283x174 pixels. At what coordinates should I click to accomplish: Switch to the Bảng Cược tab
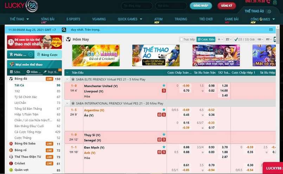[x=48, y=54]
